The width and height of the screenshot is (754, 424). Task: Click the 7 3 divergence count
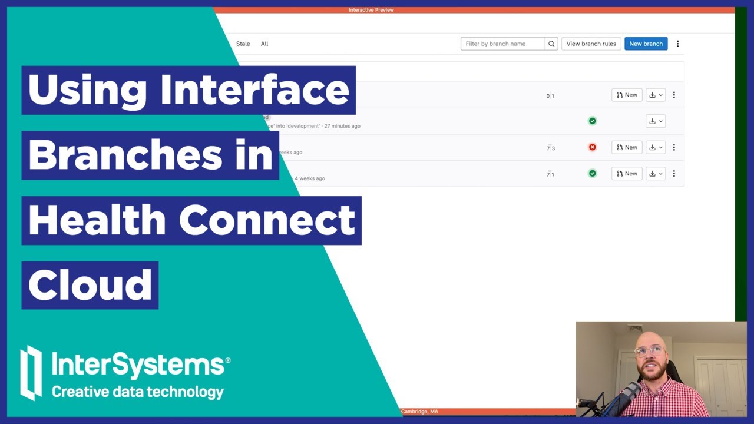pos(550,148)
